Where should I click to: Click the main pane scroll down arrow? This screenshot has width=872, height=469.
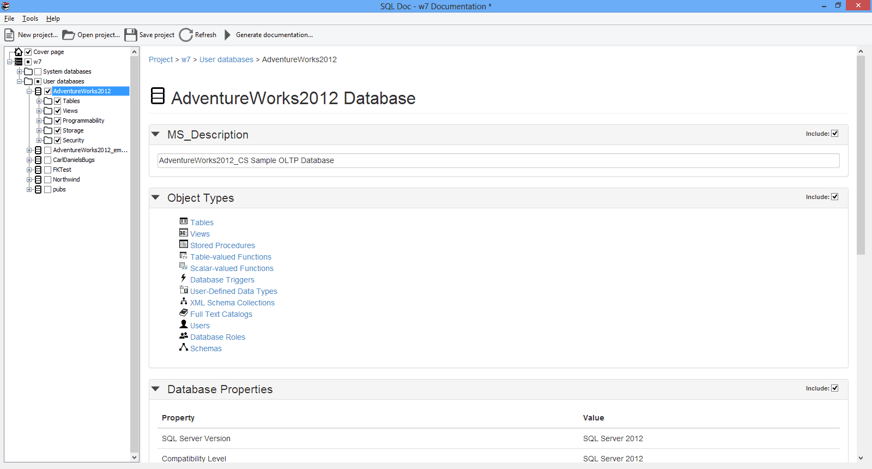[861, 458]
